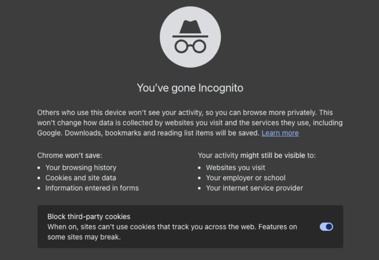The image size is (379, 260).
Task: Select the "Information entered in forms" list item
Action: tap(92, 188)
